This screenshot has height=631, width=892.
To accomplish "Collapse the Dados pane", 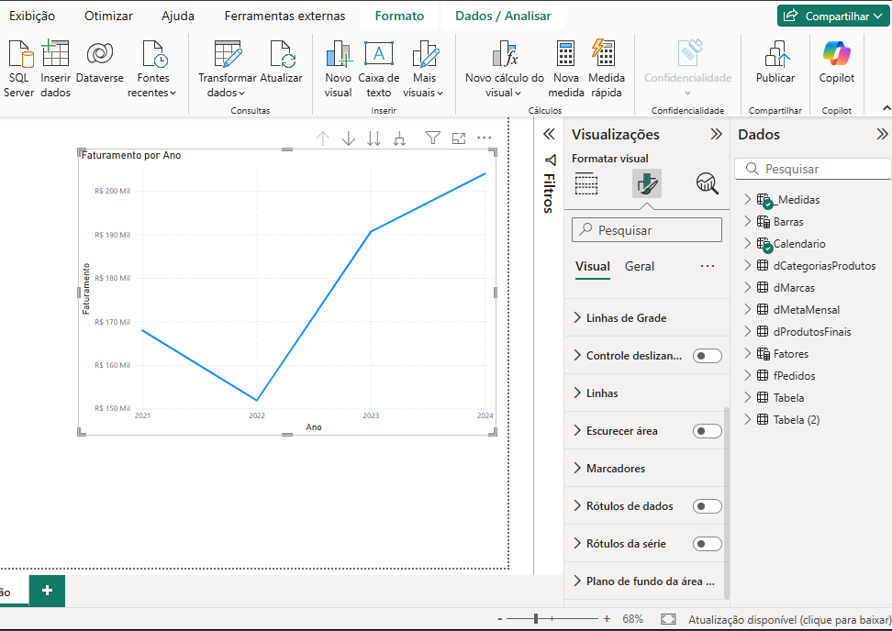I will click(x=882, y=134).
